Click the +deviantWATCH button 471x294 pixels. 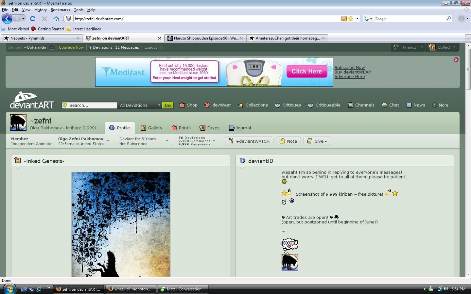pyautogui.click(x=249, y=141)
